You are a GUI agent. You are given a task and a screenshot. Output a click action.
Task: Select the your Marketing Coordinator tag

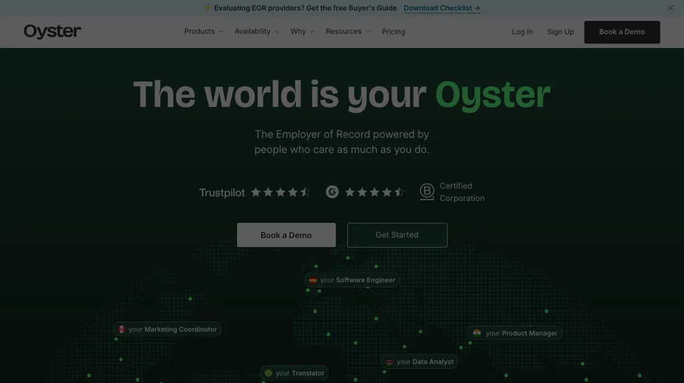[x=167, y=330]
